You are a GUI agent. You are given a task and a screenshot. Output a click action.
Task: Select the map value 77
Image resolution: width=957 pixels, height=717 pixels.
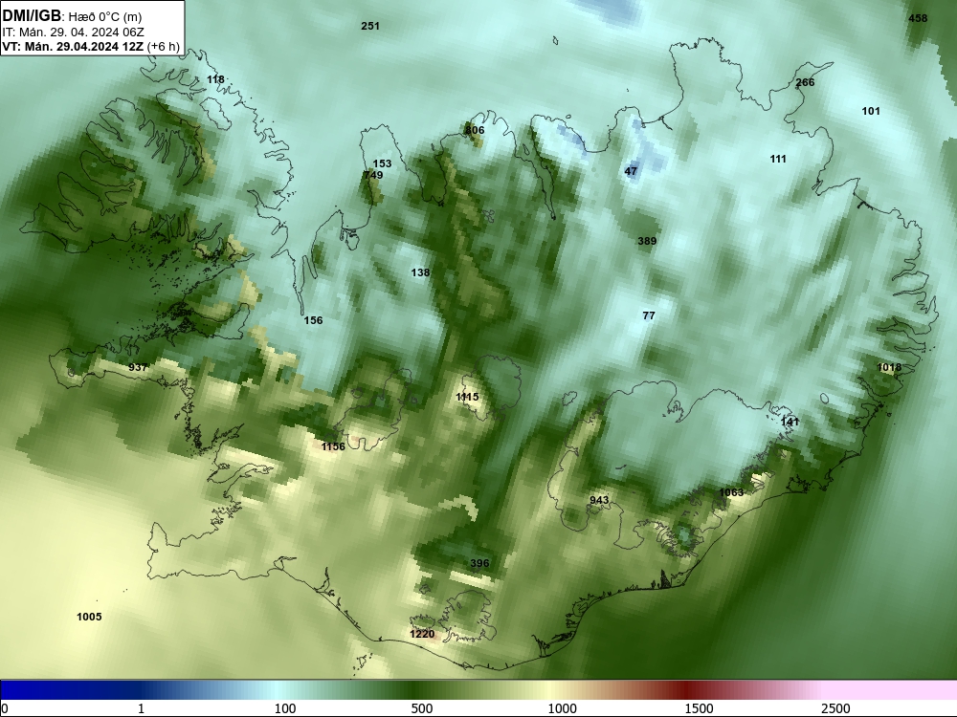coord(649,315)
